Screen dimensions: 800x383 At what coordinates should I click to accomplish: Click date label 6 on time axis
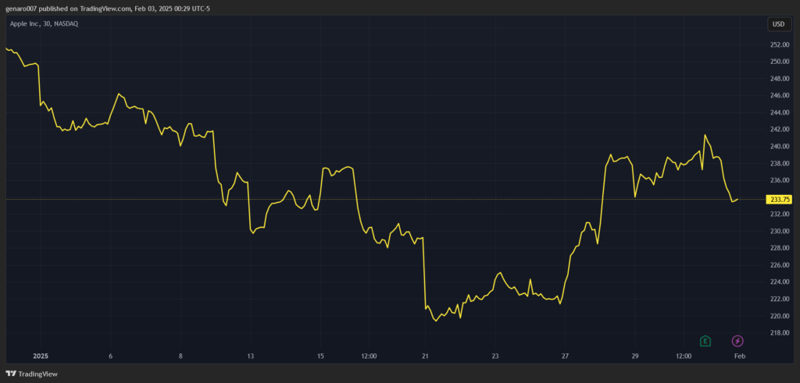pyautogui.click(x=111, y=356)
